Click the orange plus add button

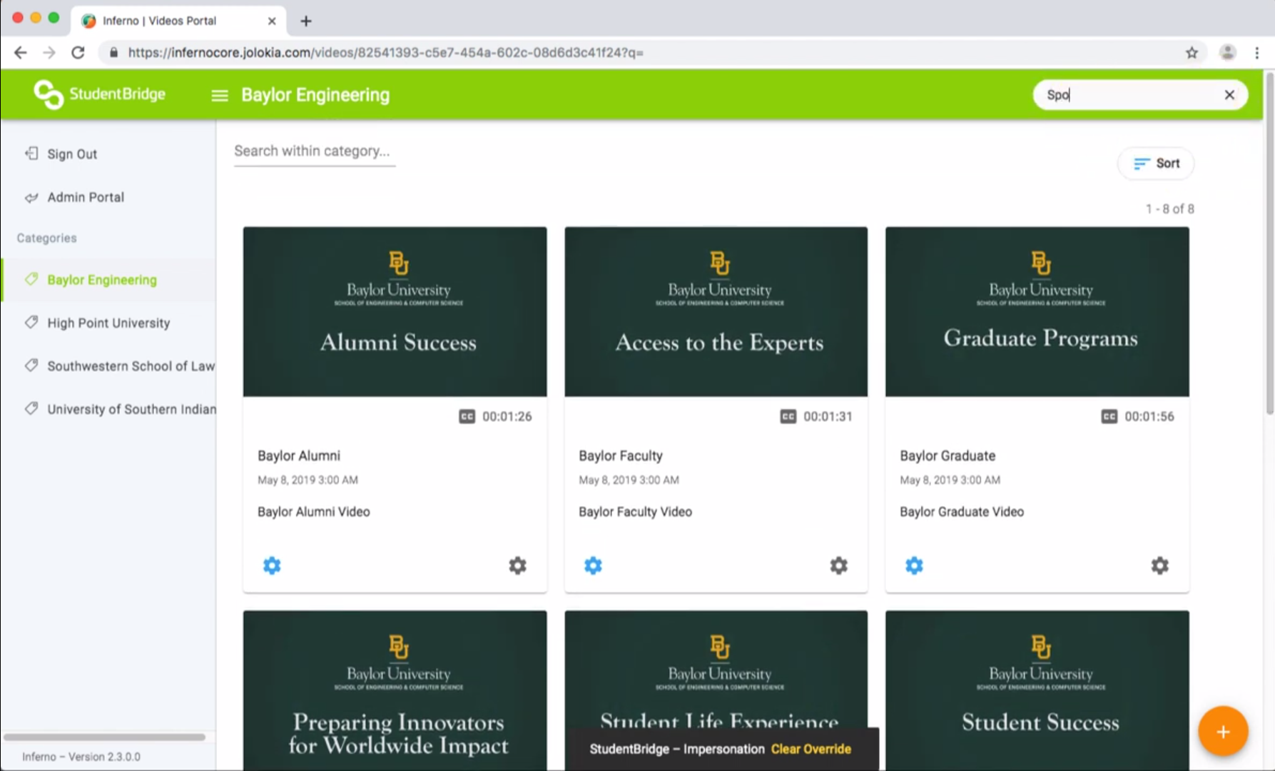click(x=1223, y=731)
